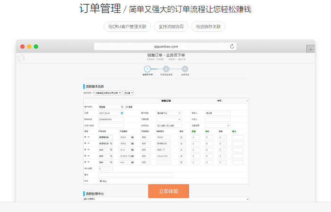This screenshot has width=331, height=212.
Task: Click the delivery address input field
Action: click(x=169, y=125)
